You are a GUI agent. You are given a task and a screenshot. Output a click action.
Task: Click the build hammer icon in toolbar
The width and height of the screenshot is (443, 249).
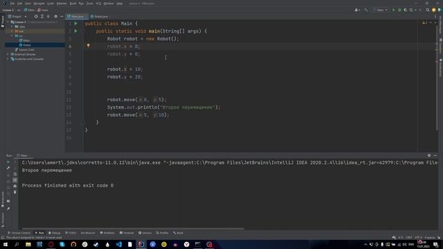click(x=366, y=10)
